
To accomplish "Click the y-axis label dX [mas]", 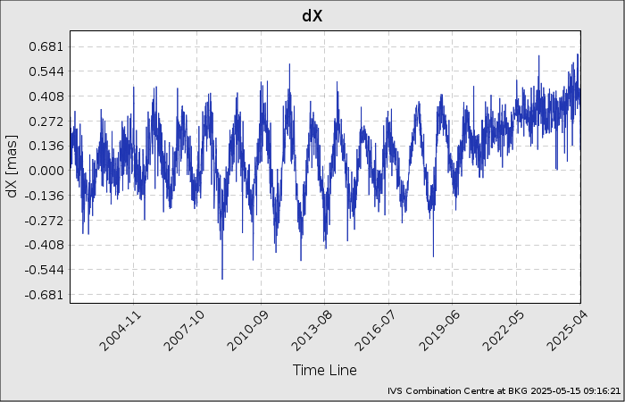I will pyautogui.click(x=12, y=167).
